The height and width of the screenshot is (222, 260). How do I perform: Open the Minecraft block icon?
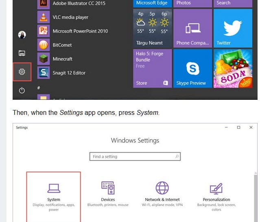coord(44,59)
